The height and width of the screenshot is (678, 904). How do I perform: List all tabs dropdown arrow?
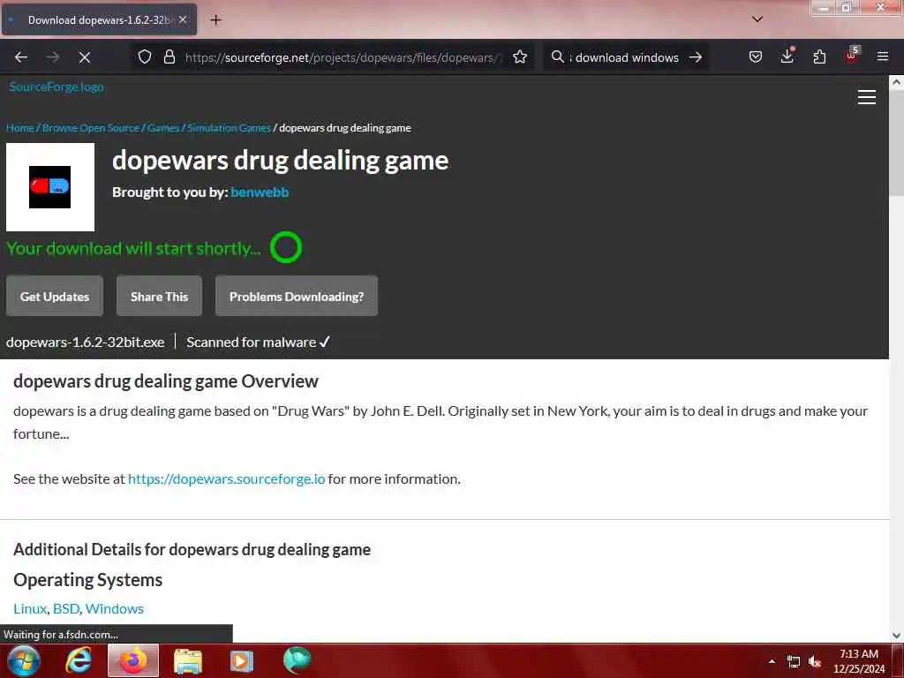(757, 19)
